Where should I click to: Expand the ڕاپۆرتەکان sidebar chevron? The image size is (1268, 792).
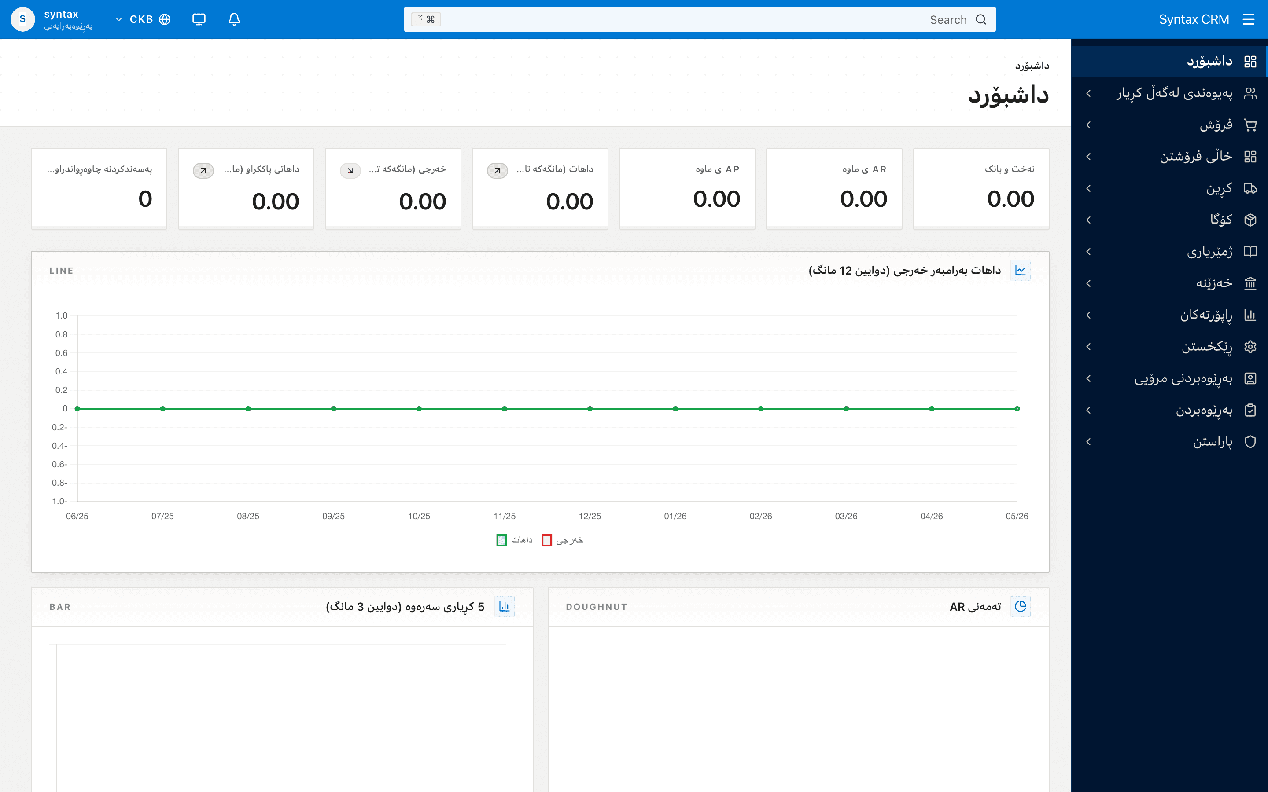point(1089,315)
